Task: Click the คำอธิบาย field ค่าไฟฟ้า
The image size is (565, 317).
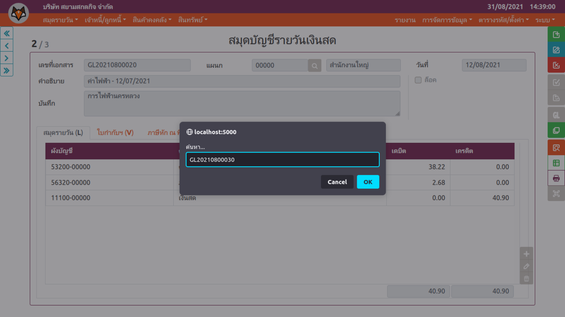Action: [x=242, y=81]
